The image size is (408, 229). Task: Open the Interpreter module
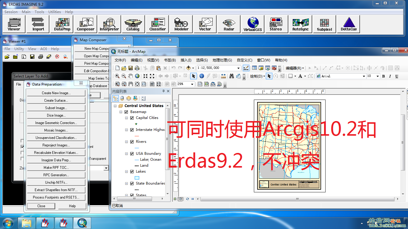[109, 24]
